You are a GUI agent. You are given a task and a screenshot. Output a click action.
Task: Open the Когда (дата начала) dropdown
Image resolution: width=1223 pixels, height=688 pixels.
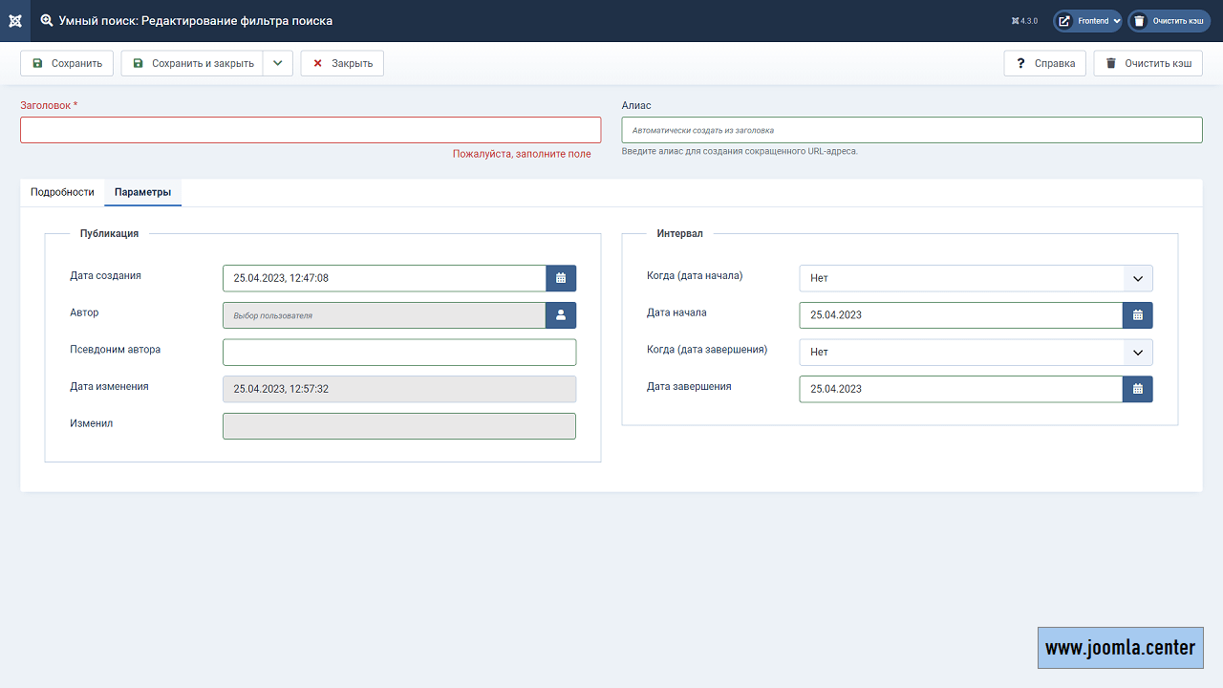976,278
